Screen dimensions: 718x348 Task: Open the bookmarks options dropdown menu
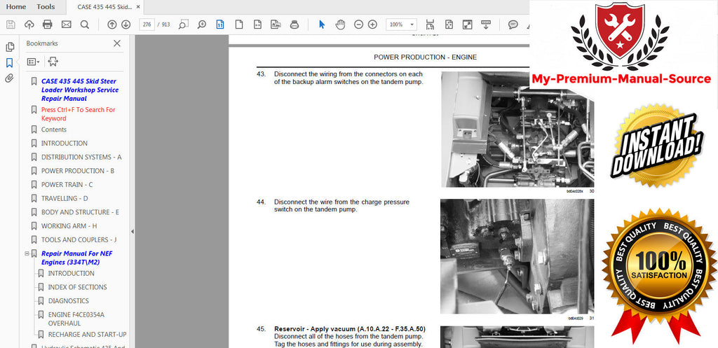tap(33, 62)
